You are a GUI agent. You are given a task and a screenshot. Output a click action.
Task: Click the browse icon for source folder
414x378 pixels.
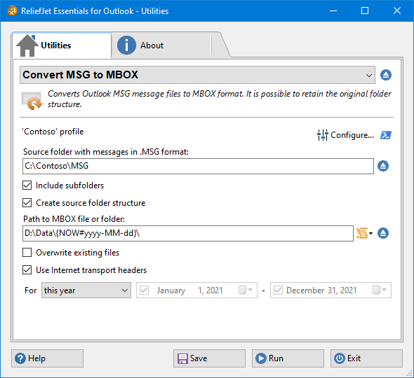click(x=383, y=166)
